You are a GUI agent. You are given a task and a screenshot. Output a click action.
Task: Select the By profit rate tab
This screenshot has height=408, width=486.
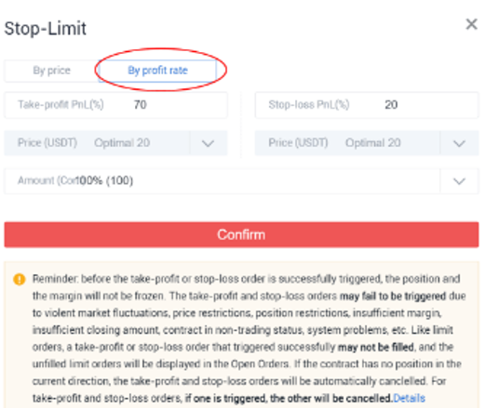pos(157,71)
